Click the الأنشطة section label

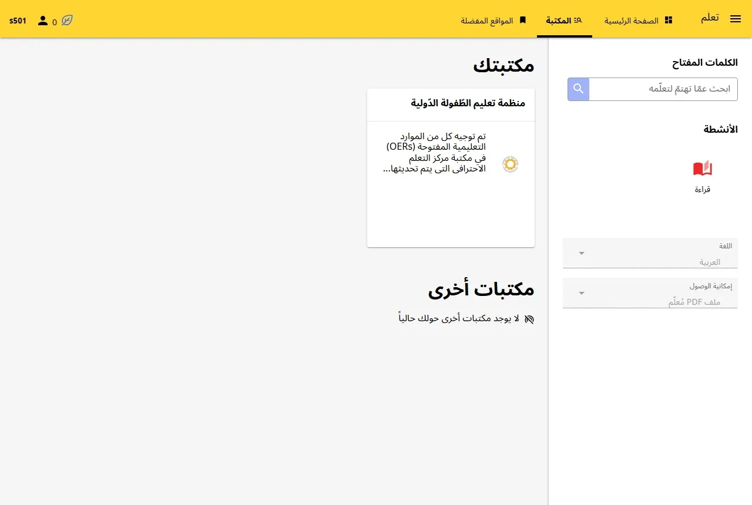pos(721,129)
